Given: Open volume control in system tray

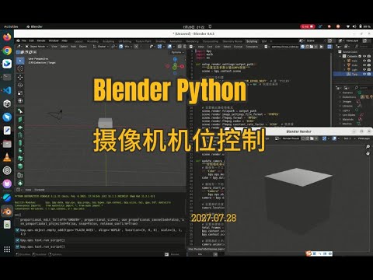Looking at the screenshot, I should 354,26.
